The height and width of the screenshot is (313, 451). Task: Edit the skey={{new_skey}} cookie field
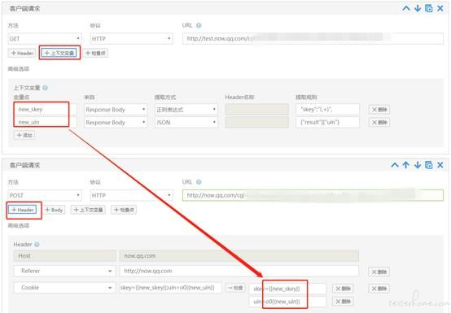[288, 289]
